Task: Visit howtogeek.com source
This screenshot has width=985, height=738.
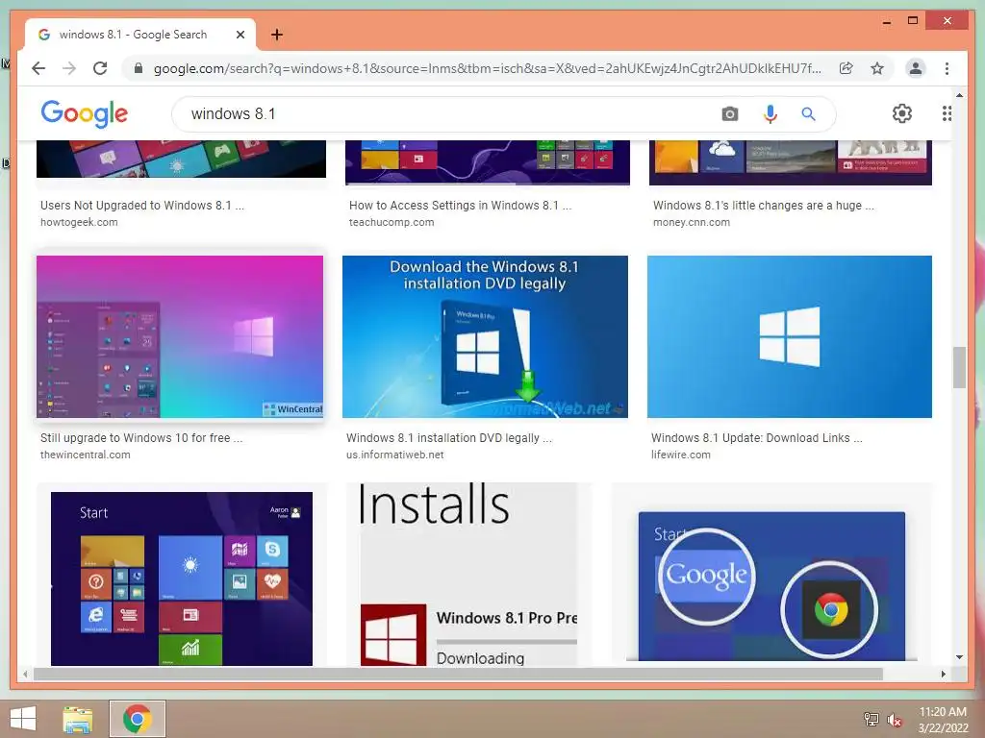Action: pos(79,222)
